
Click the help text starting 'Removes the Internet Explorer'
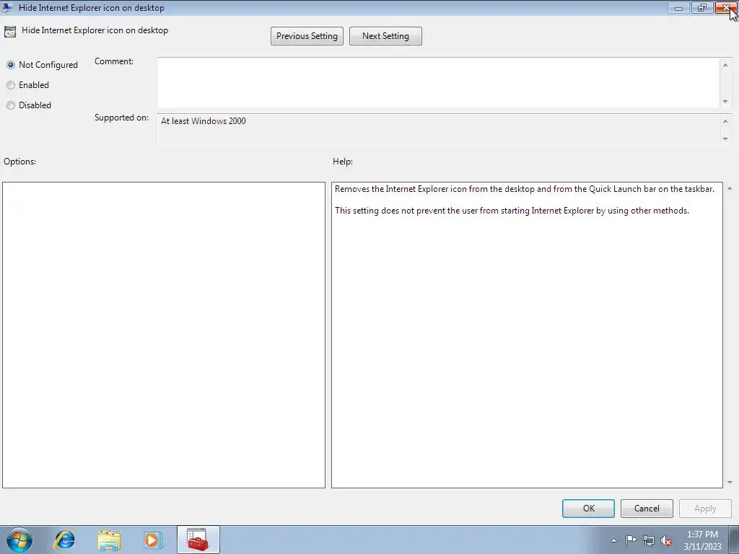[x=525, y=189]
